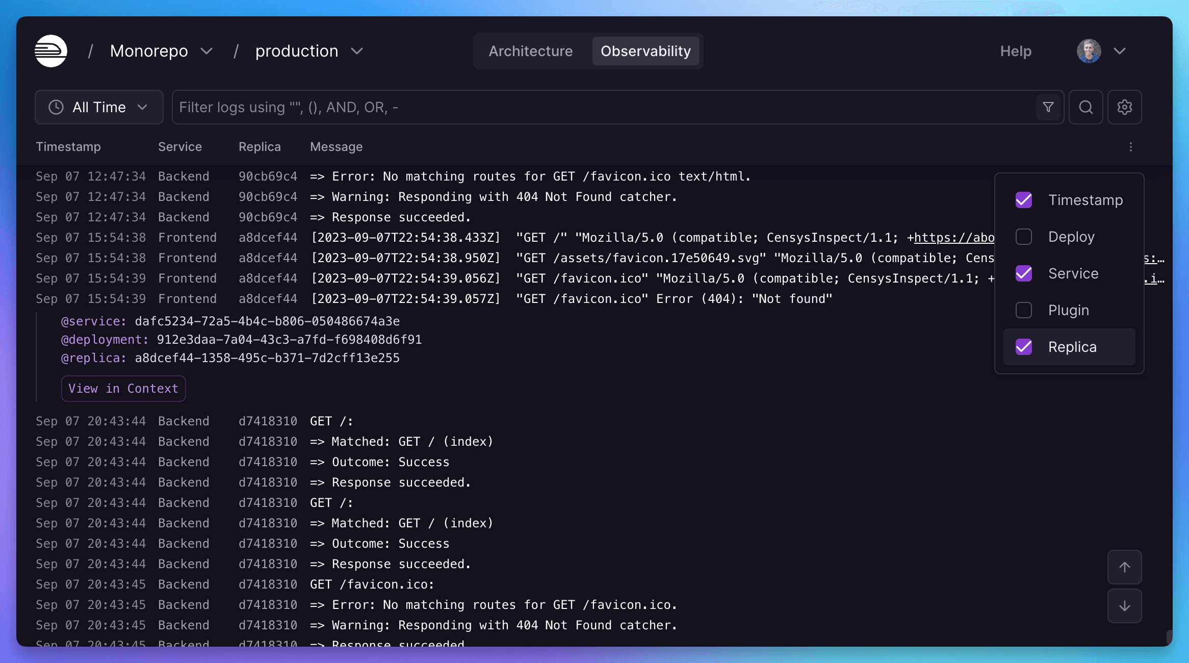The height and width of the screenshot is (663, 1189).
Task: Open the filter funnel icon in search bar
Action: point(1048,107)
